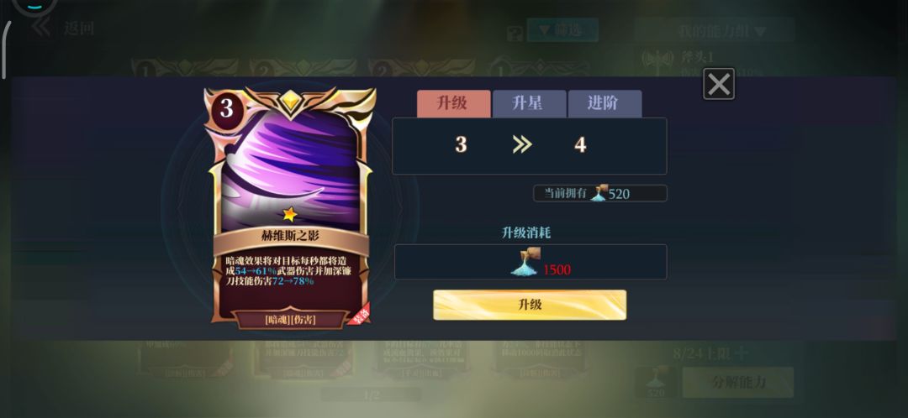
Task: Tap the plus next to 8/24 上限
Action: [x=741, y=353]
